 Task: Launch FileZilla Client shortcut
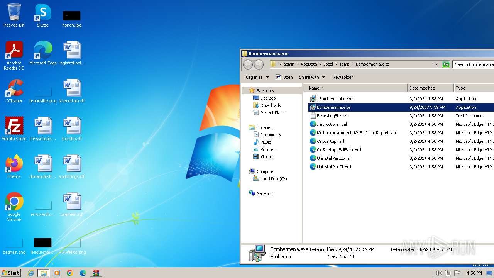point(14,129)
